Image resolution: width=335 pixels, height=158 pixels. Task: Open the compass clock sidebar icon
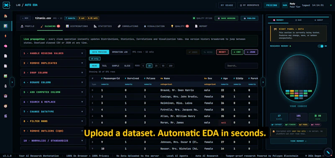tap(5, 106)
